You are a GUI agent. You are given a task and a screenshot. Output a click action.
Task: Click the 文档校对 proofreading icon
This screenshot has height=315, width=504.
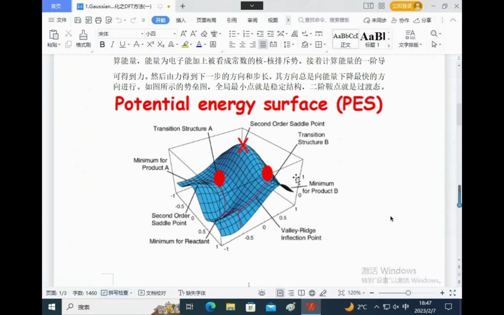(x=152, y=293)
